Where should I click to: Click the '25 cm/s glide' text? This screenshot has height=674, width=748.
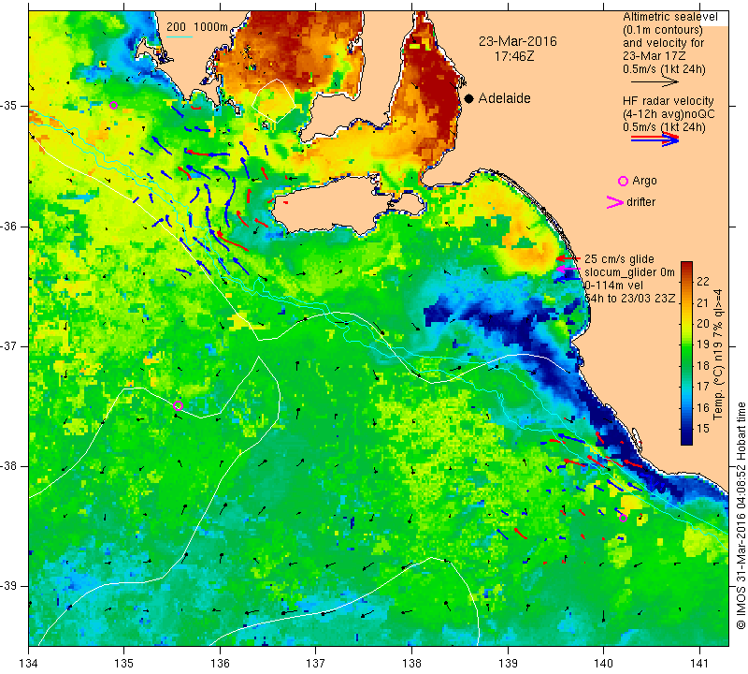[619, 259]
